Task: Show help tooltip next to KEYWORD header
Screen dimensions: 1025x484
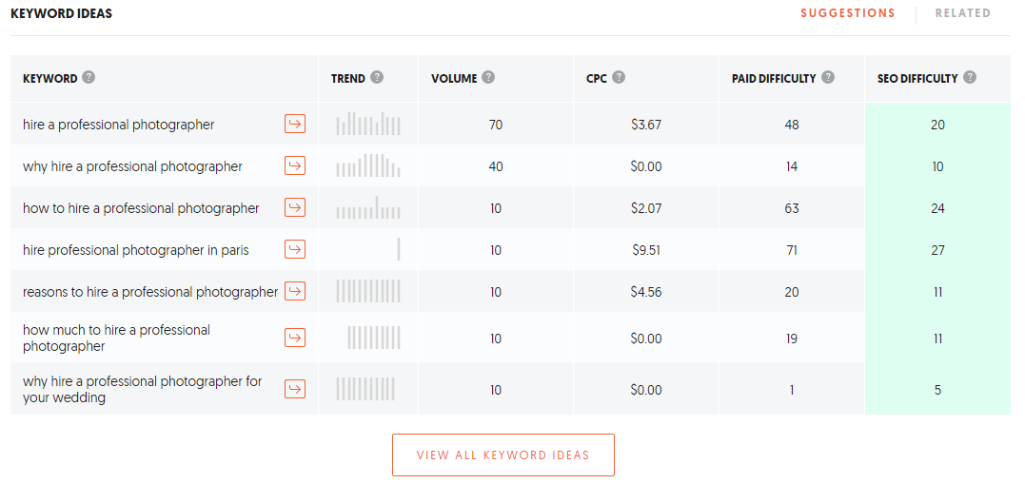Action: 89,78
